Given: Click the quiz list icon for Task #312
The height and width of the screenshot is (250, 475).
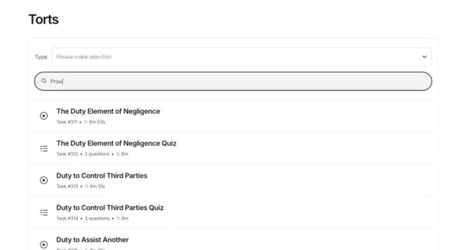Looking at the screenshot, I should pos(44,148).
